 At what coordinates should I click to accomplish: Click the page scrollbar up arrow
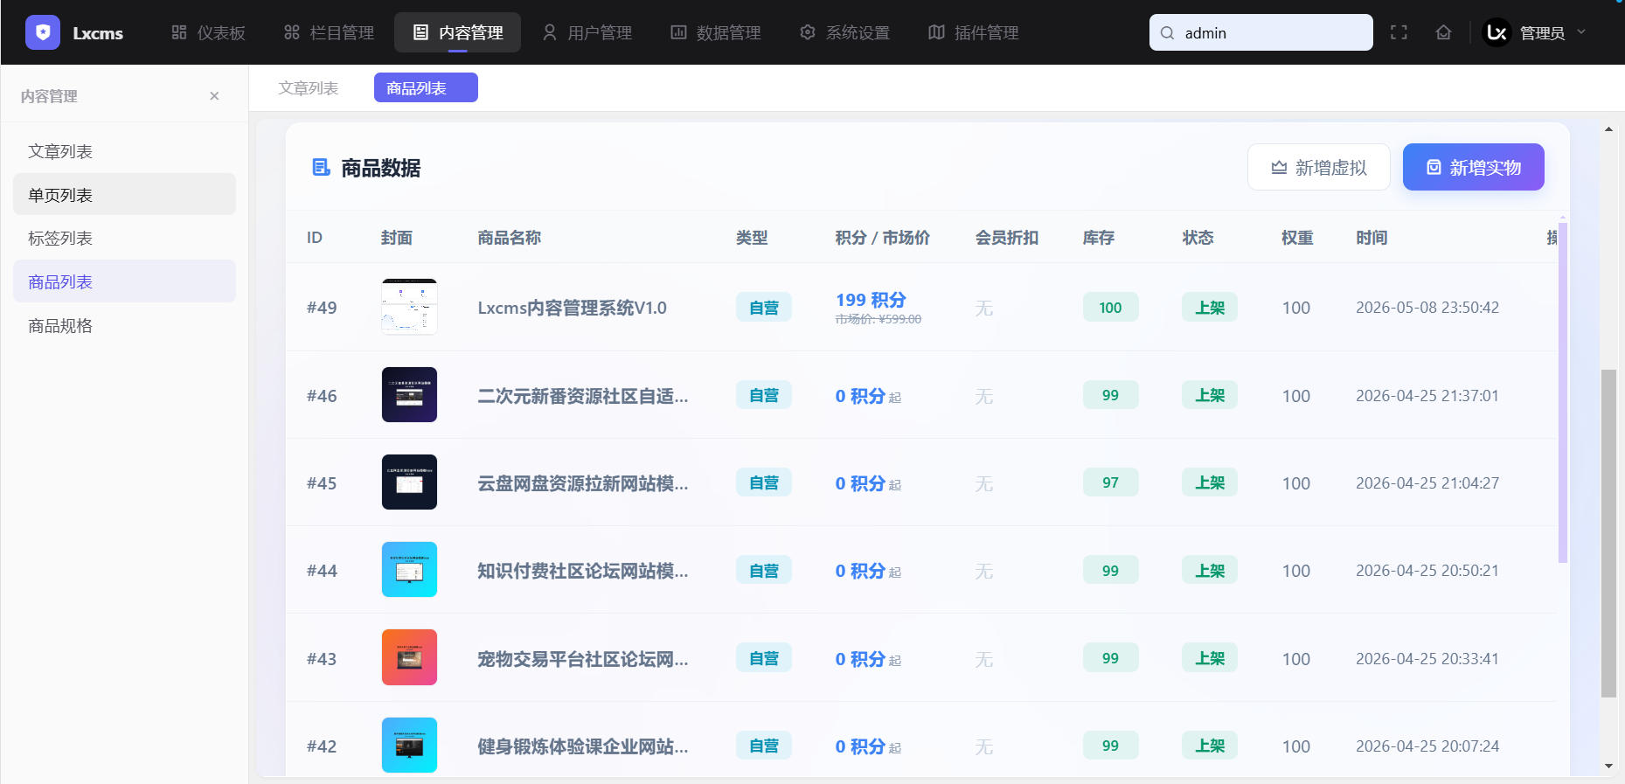(1608, 129)
